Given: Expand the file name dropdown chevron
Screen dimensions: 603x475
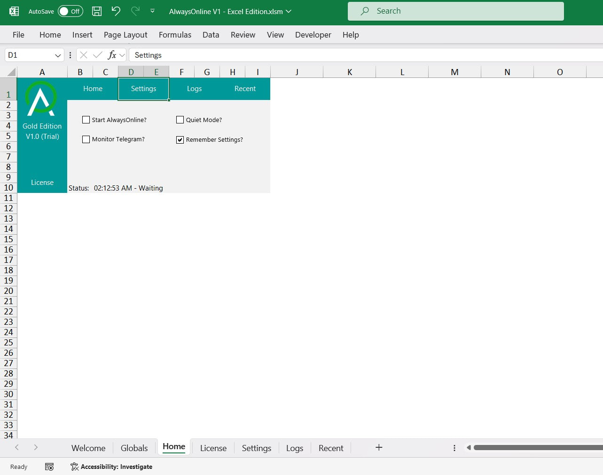Looking at the screenshot, I should (288, 11).
